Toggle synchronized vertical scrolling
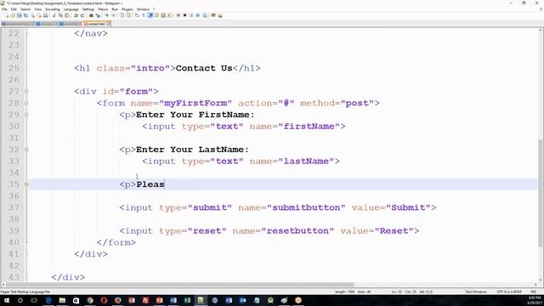Viewport: 544px width, 306px height. tap(122, 15)
